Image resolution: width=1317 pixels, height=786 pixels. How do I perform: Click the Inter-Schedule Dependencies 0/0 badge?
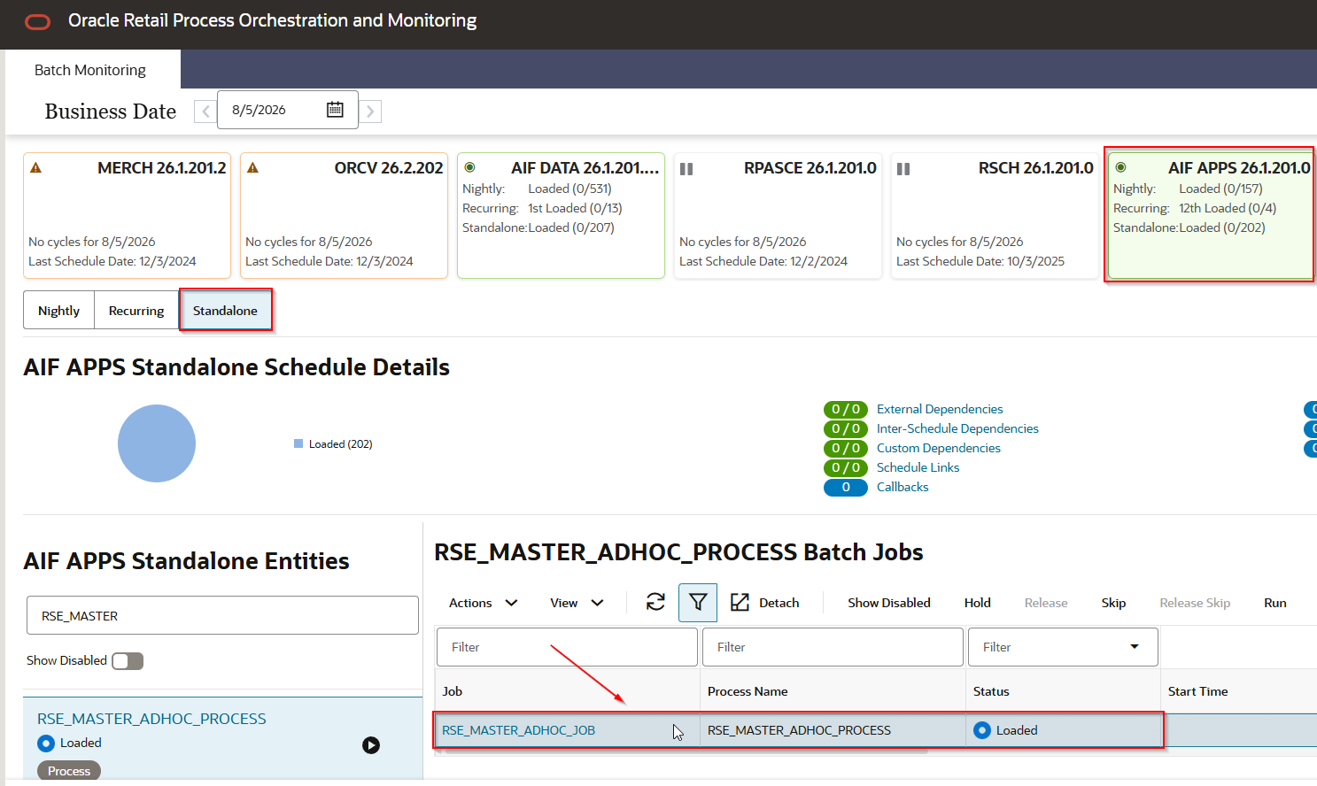[x=846, y=428]
